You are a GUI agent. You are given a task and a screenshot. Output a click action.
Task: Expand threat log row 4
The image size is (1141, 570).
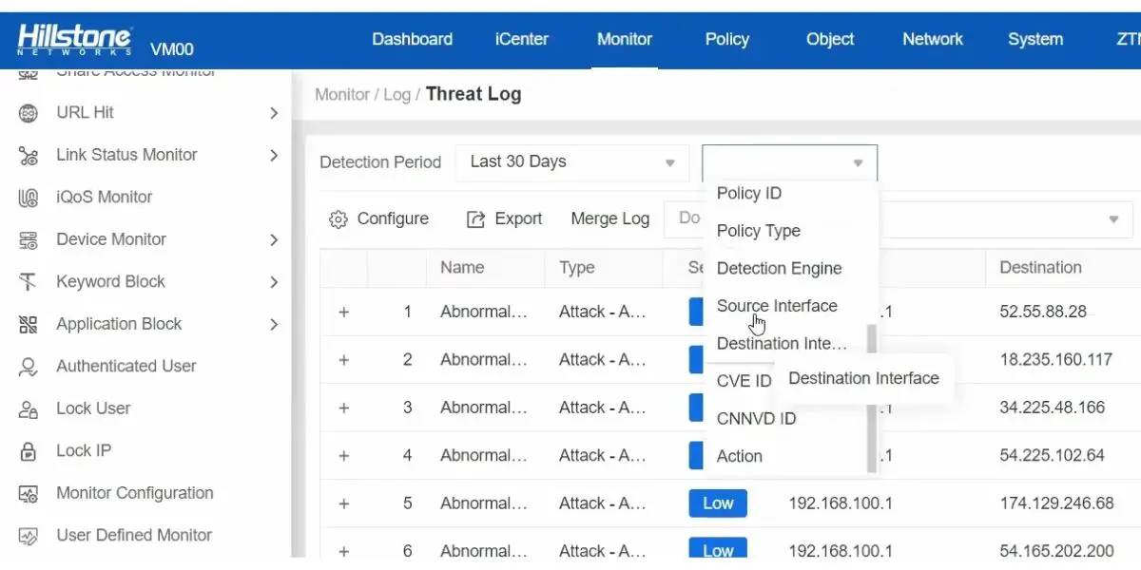344,455
